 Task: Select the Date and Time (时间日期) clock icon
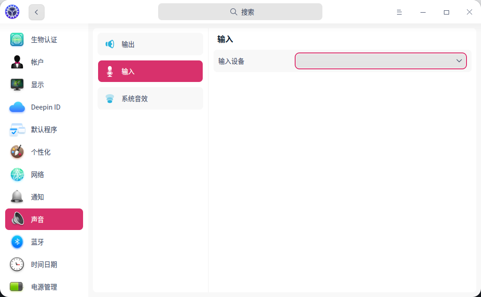[x=17, y=265]
